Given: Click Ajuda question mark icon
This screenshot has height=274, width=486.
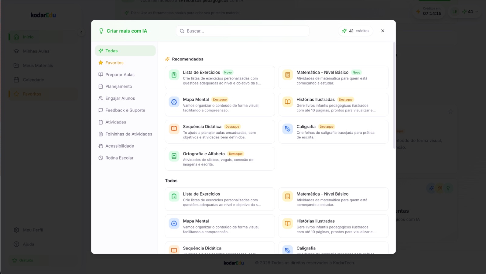Looking at the screenshot, I should tap(16, 244).
